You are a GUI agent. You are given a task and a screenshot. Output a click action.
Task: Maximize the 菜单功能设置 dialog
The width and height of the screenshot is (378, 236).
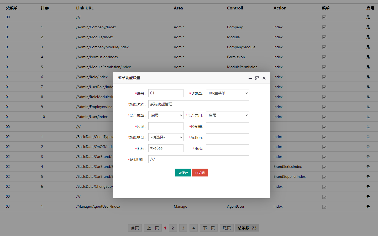tap(257, 78)
